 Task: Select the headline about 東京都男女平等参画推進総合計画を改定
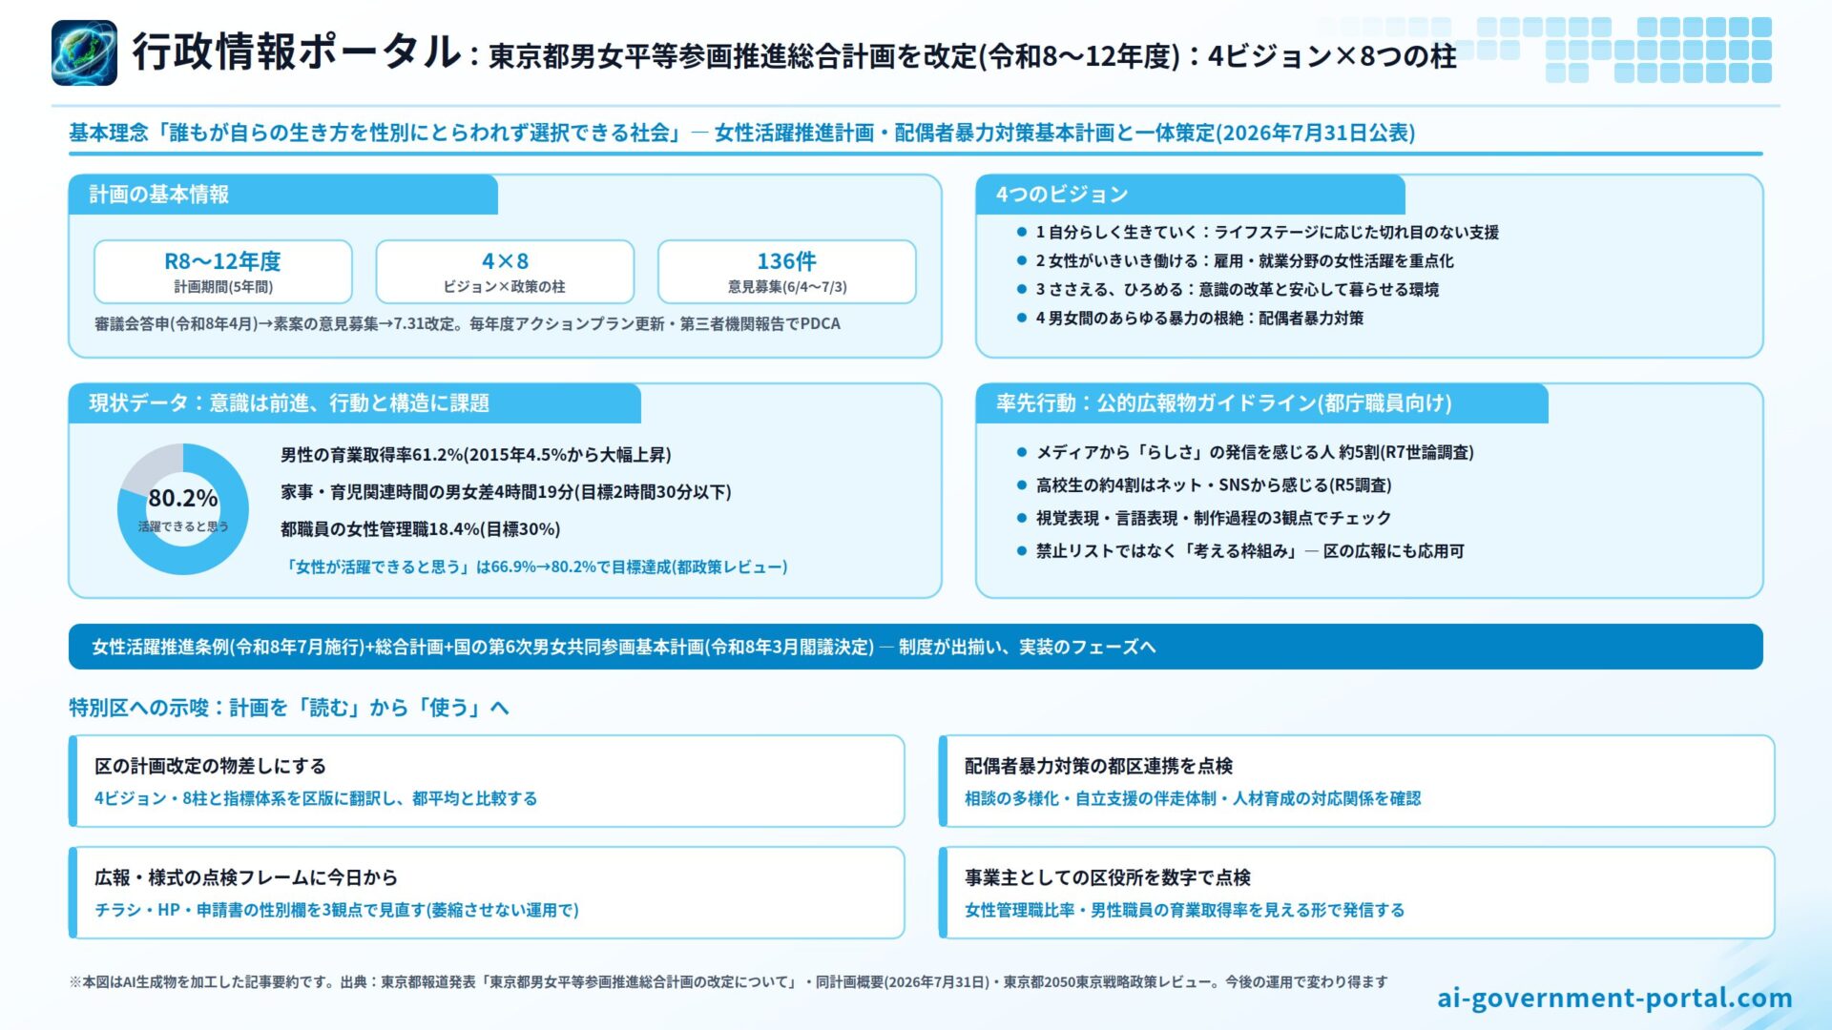pyautogui.click(x=972, y=56)
